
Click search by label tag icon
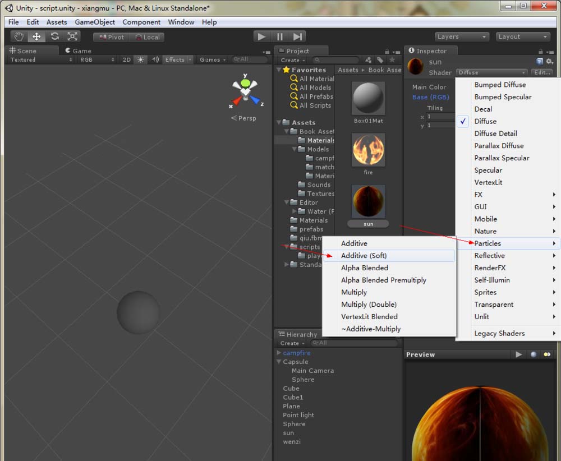[x=380, y=60]
